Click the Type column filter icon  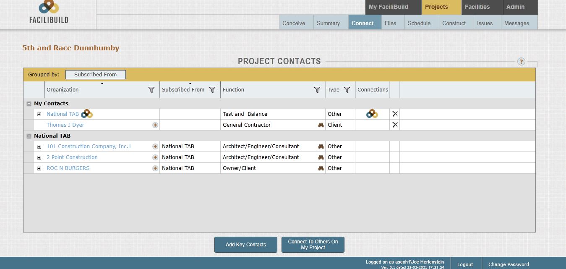(347, 90)
